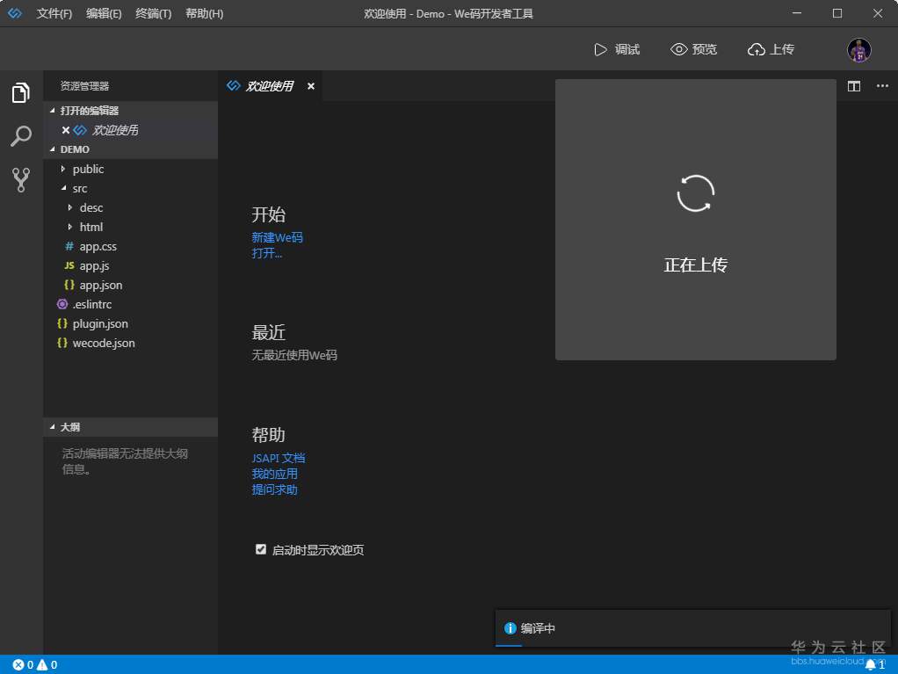
Task: Collapse the src folder
Action: [x=63, y=188]
